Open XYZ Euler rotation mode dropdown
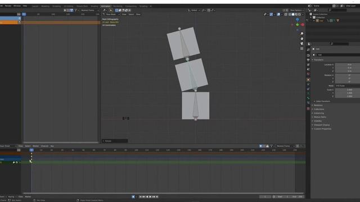The image size is (360, 202). 348,86
